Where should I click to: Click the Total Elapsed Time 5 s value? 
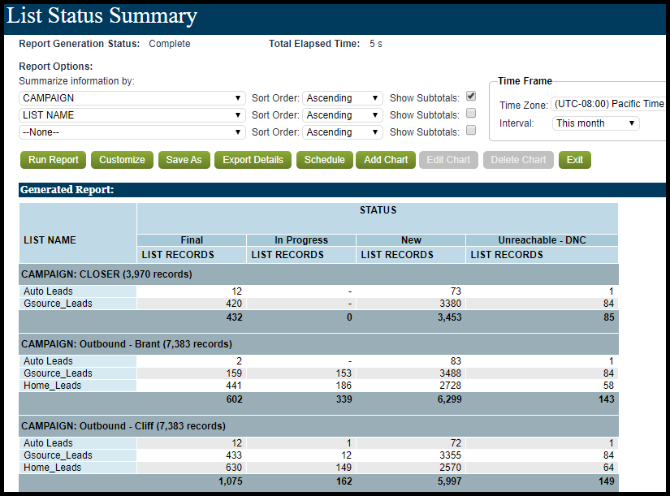[376, 44]
